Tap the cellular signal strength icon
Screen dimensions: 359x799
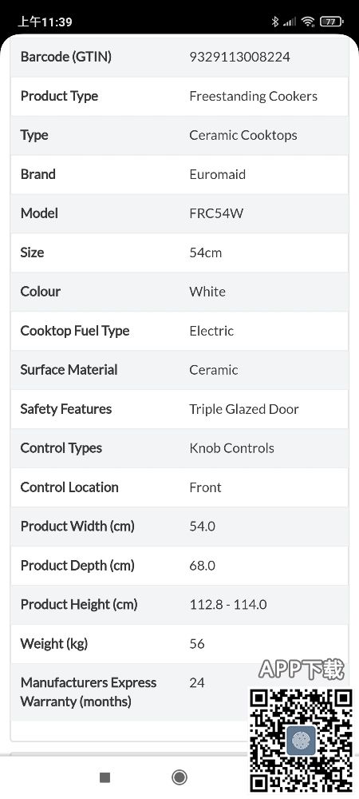click(x=290, y=22)
